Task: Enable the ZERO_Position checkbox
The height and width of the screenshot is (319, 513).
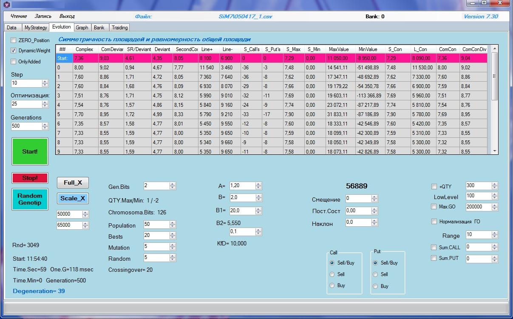Action: pos(14,40)
